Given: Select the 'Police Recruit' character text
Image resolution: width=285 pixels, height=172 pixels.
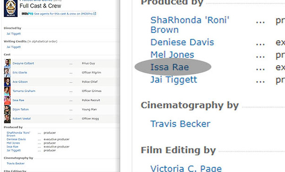Looking at the screenshot, I should [x=91, y=100].
